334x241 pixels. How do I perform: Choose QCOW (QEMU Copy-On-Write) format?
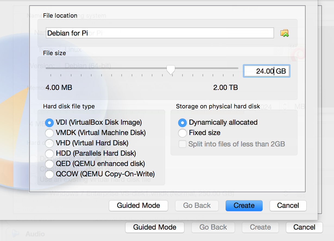pyautogui.click(x=49, y=174)
